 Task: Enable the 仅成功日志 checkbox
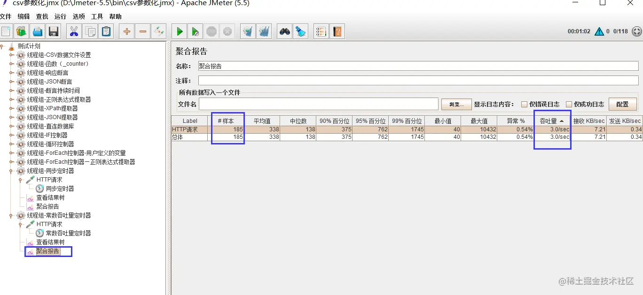point(569,104)
